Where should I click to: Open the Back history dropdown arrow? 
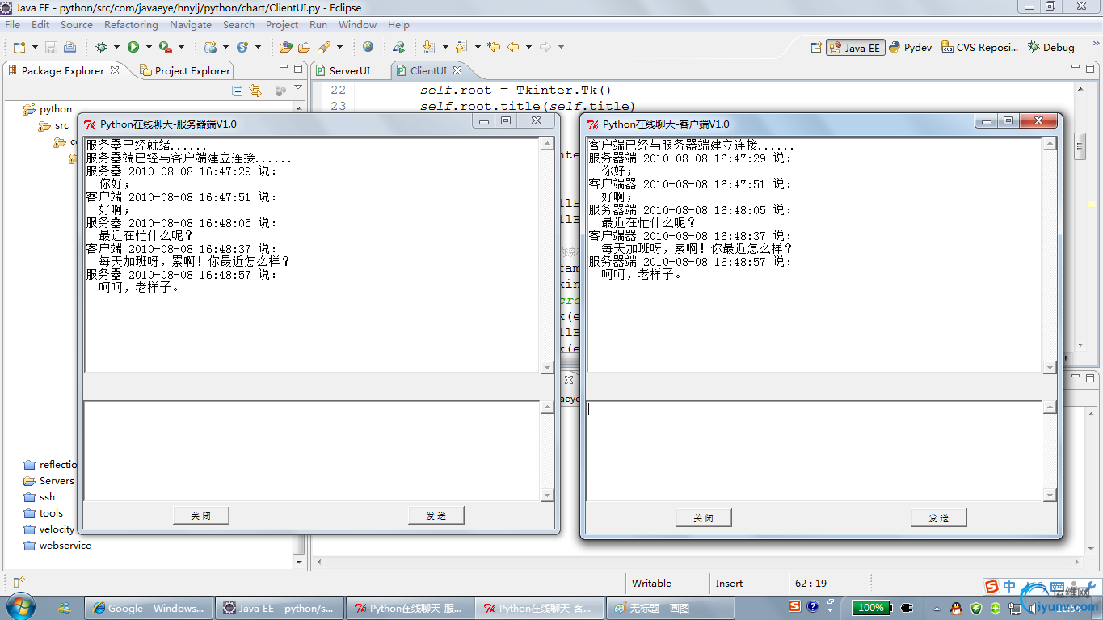tap(528, 48)
